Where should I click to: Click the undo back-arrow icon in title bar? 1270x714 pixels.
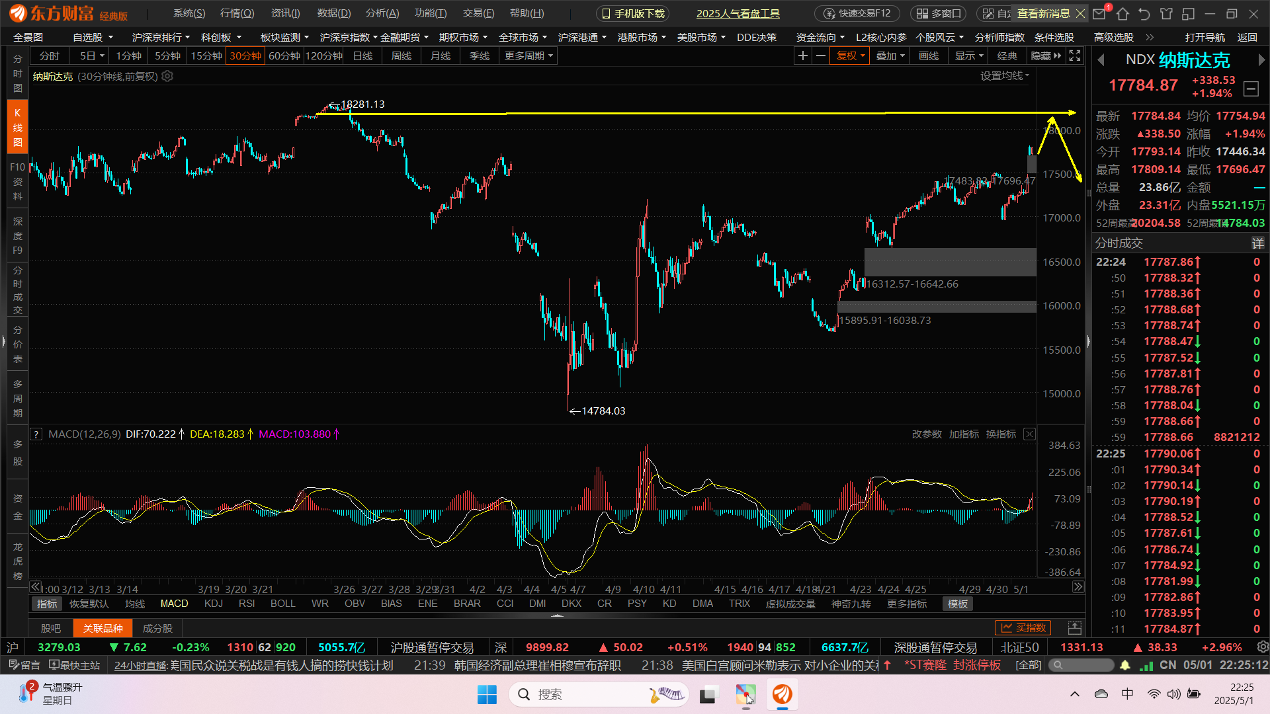point(1144,13)
